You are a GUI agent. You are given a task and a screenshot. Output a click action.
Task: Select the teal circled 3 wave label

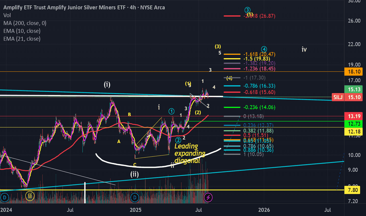point(247,10)
